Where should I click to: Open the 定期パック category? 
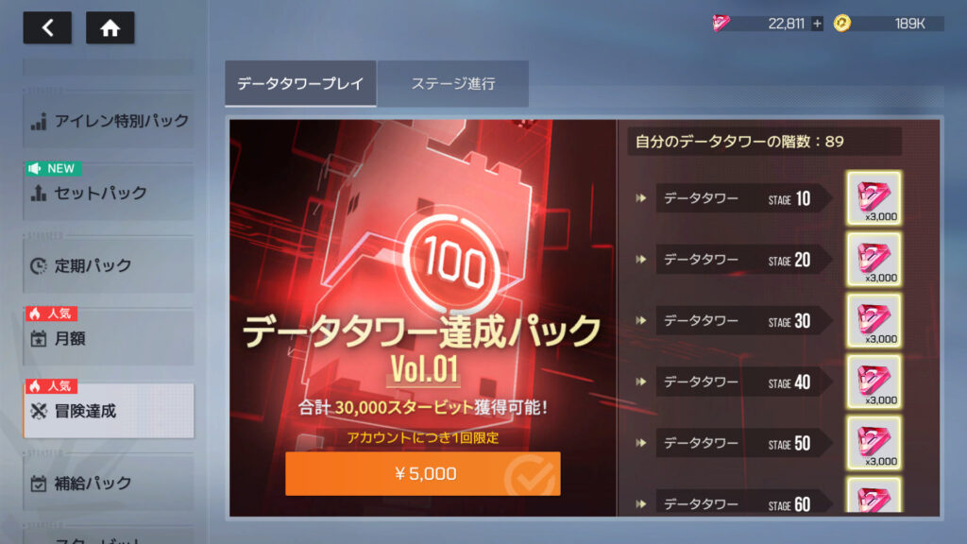tap(109, 265)
